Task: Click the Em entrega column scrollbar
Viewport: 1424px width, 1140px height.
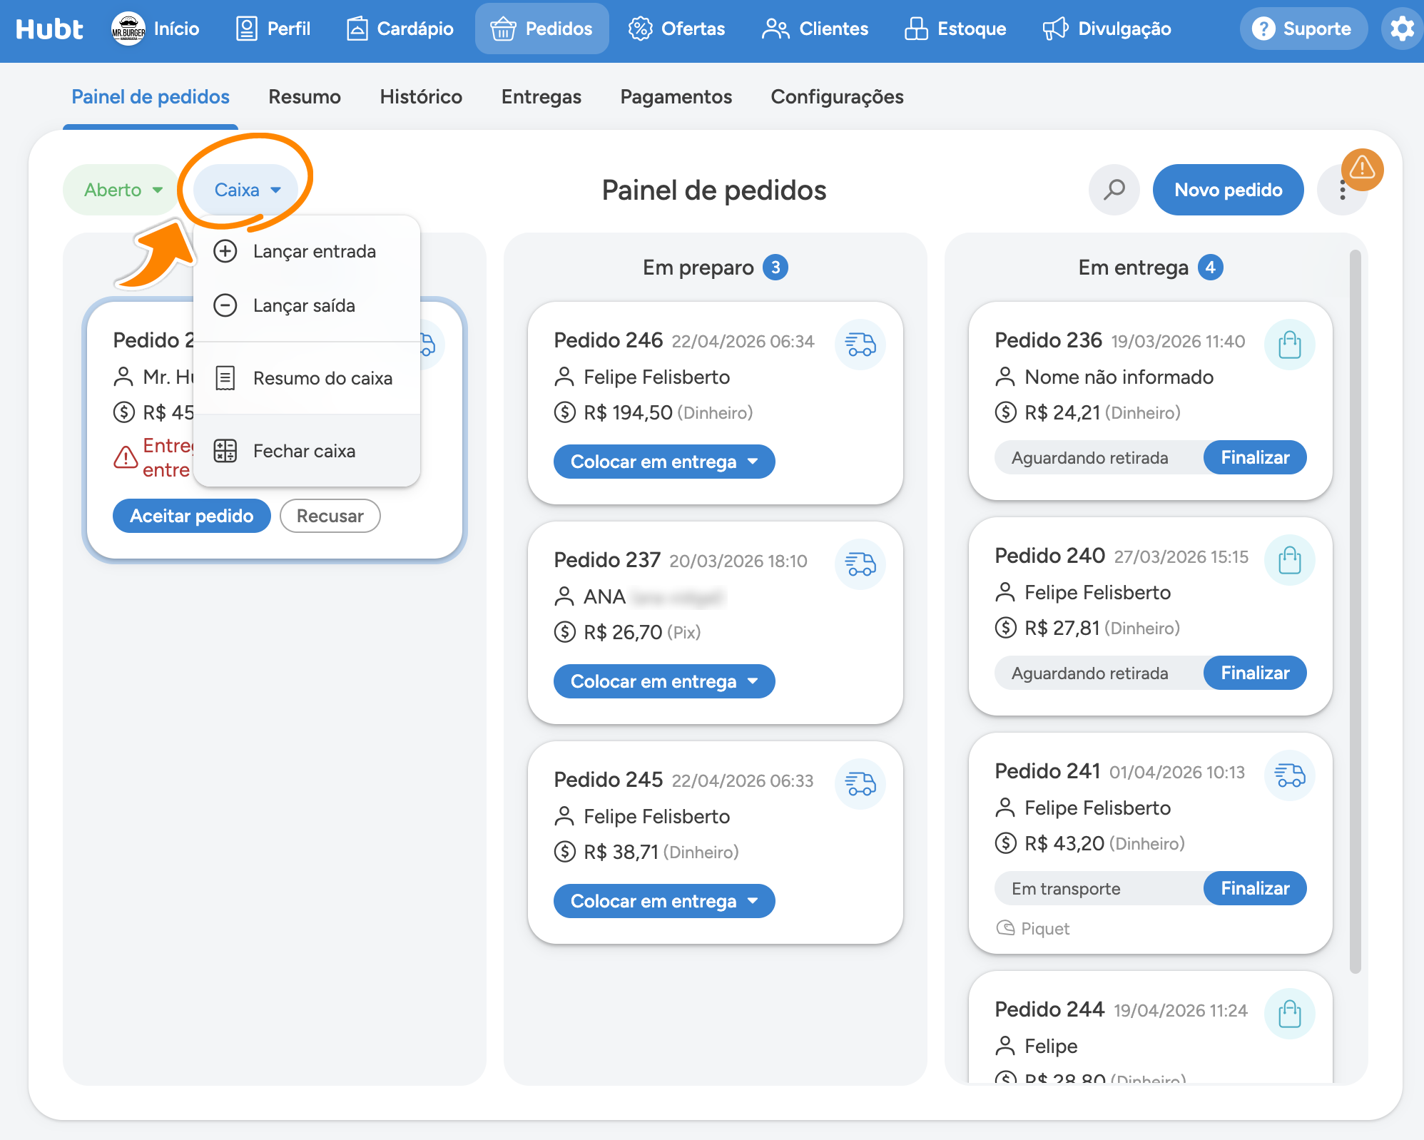Action: (1355, 611)
